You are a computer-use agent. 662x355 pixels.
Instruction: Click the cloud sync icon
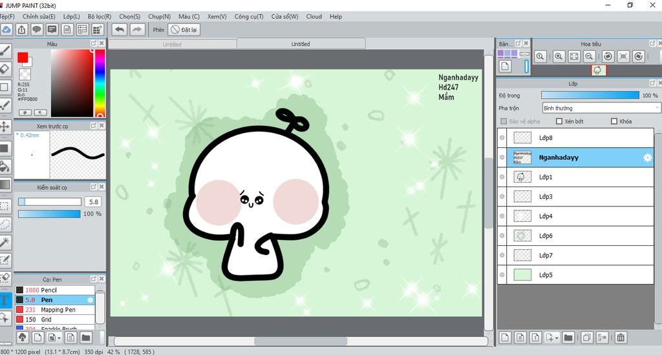[x=6, y=30]
